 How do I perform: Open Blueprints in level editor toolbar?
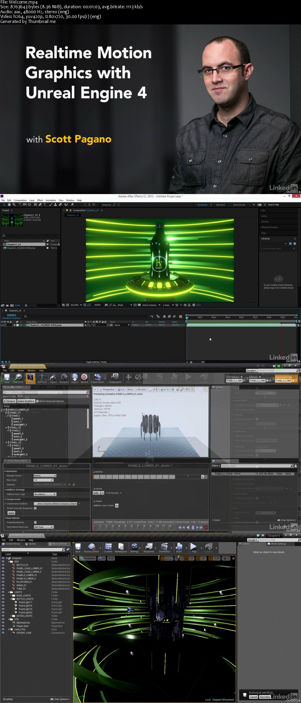149,548
